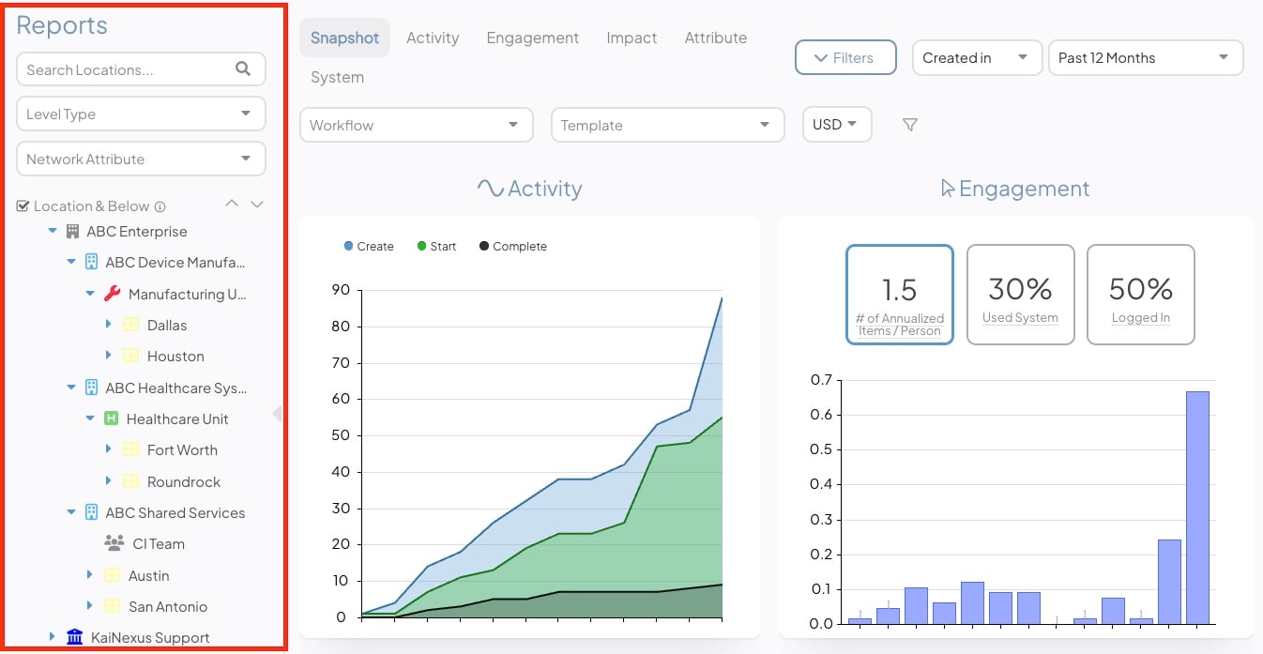Toggle the Location & Below checkbox
This screenshot has width=1263, height=654.
click(23, 206)
